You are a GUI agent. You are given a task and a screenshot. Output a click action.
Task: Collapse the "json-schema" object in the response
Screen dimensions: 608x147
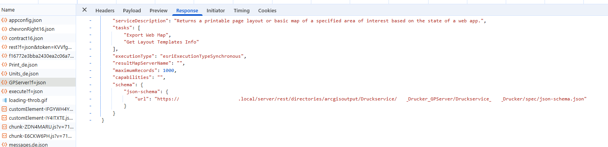[90, 92]
